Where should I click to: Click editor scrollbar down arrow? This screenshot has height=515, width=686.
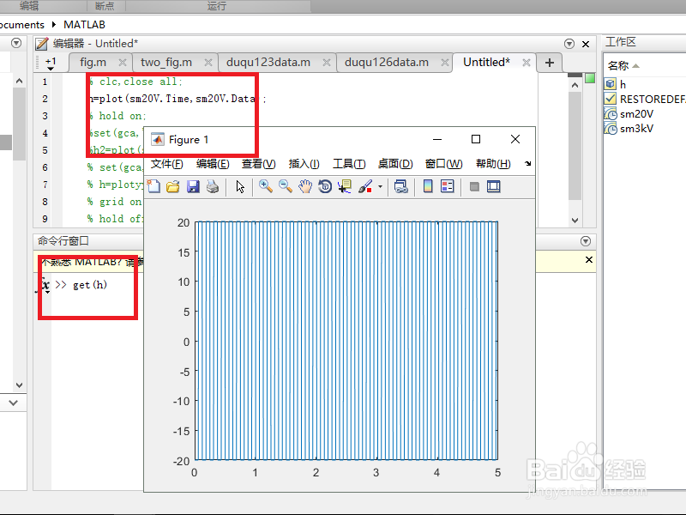coord(575,221)
